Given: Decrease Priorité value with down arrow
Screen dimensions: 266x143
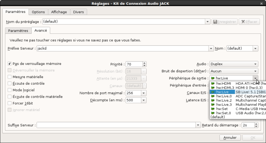Looking at the screenshot, I should 144,66.
